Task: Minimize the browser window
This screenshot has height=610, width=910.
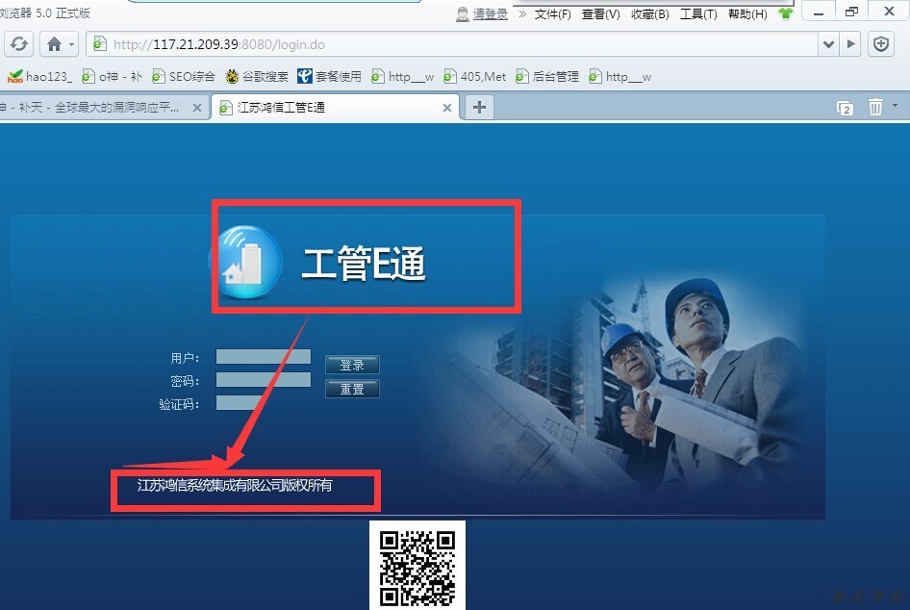Action: coord(819,12)
